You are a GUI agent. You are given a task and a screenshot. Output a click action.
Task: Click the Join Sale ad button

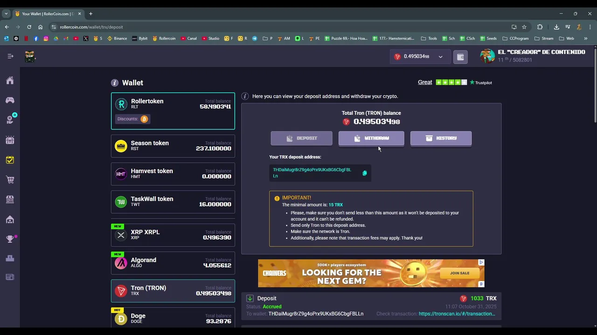460,273
